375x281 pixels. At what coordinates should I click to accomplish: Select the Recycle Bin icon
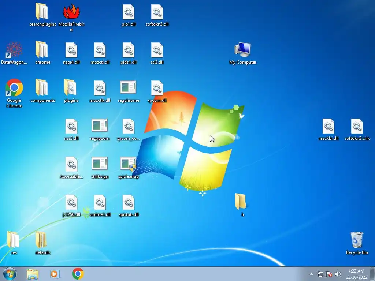coord(357,240)
